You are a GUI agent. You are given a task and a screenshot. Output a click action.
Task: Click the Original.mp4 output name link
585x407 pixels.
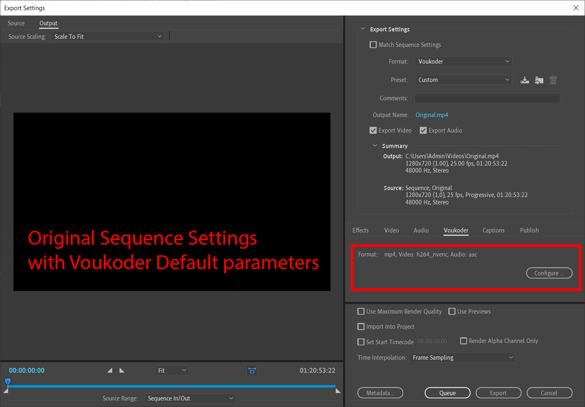(x=432, y=115)
